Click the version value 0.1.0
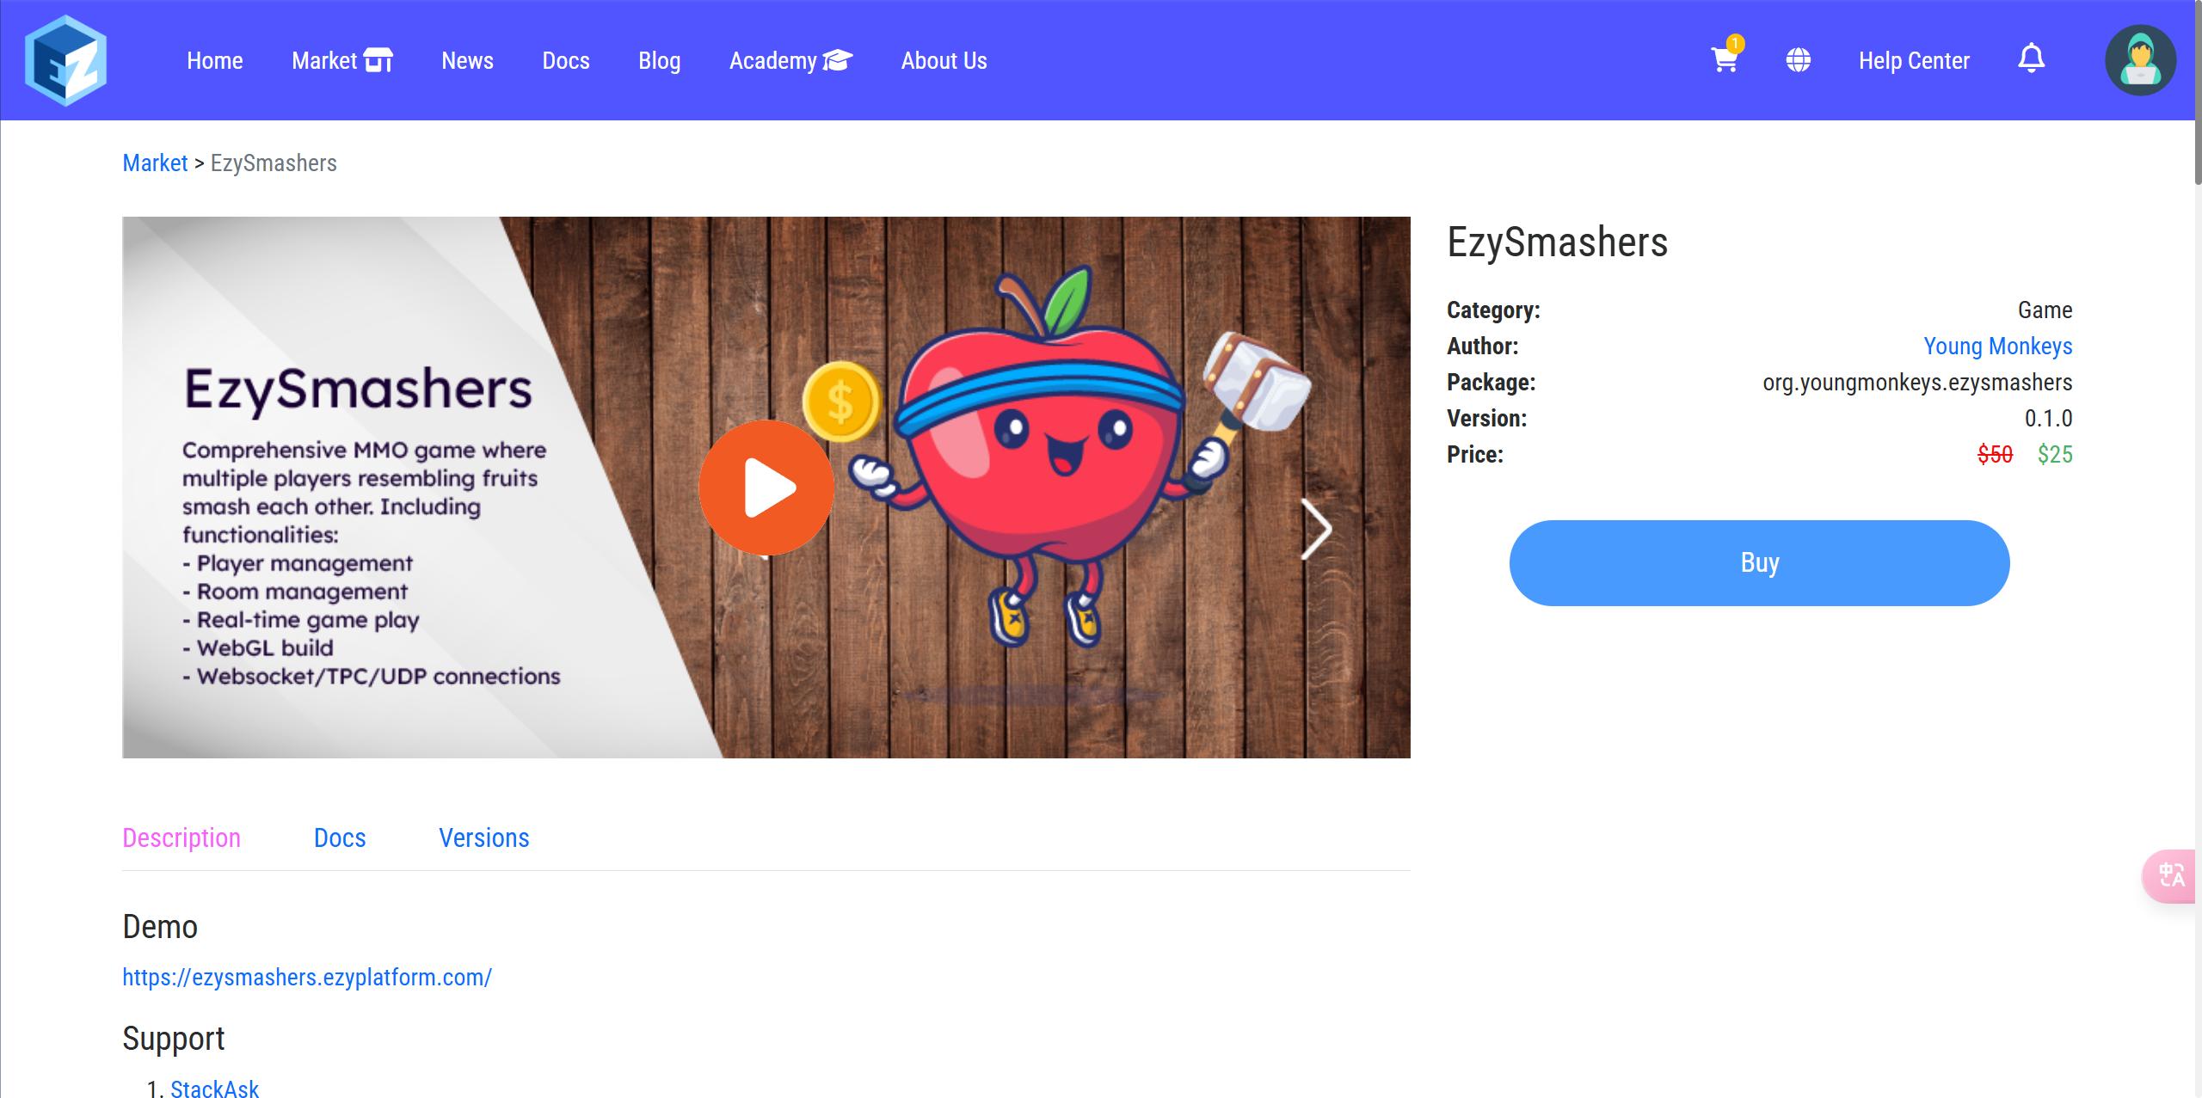2202x1098 pixels. [x=2048, y=419]
